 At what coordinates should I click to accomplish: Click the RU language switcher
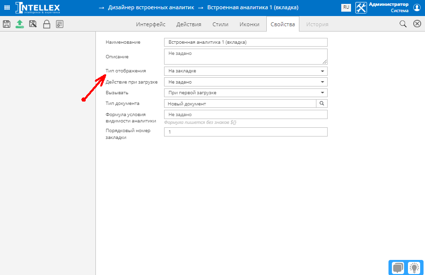[x=346, y=7]
